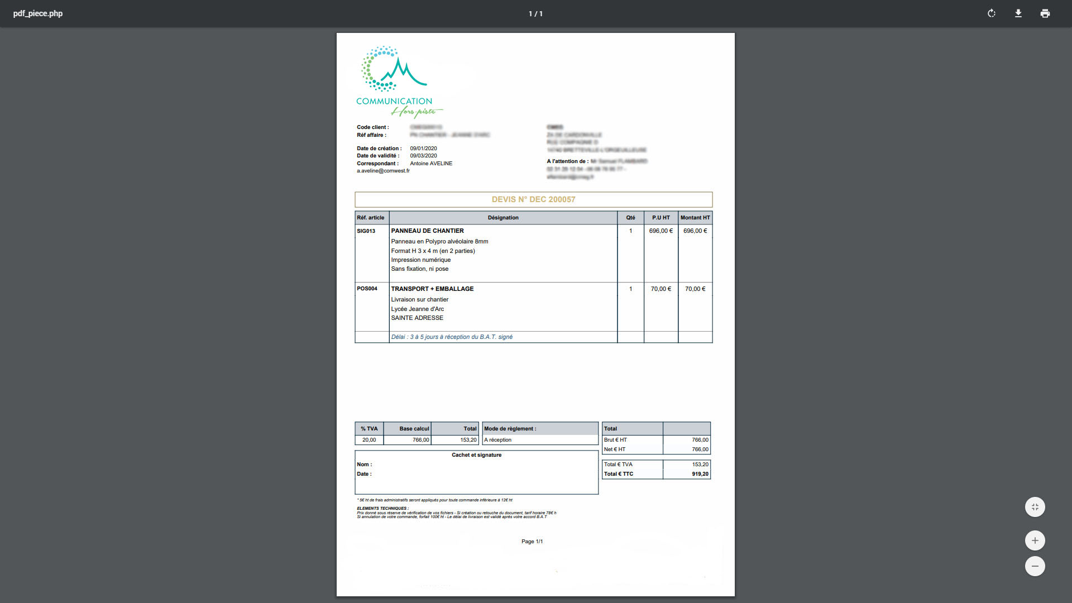
Task: Download the PDF file
Action: (x=1018, y=13)
